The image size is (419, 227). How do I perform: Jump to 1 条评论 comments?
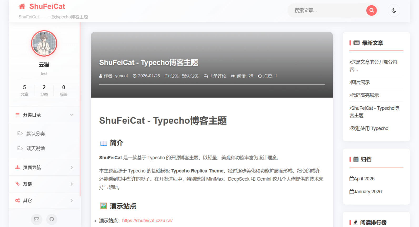click(218, 76)
